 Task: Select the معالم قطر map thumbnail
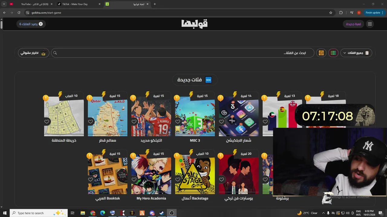[x=108, y=116]
